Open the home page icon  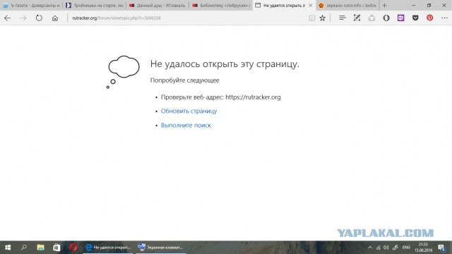point(55,18)
